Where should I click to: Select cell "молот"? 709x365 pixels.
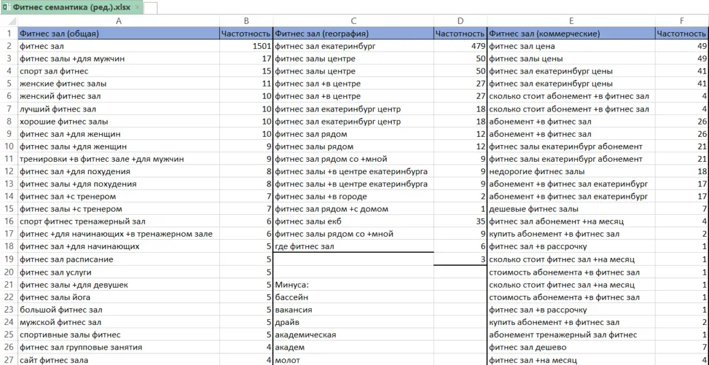coord(353,360)
